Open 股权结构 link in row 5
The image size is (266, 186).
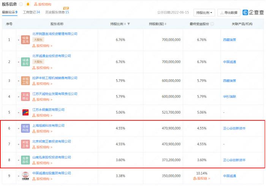click(43, 115)
